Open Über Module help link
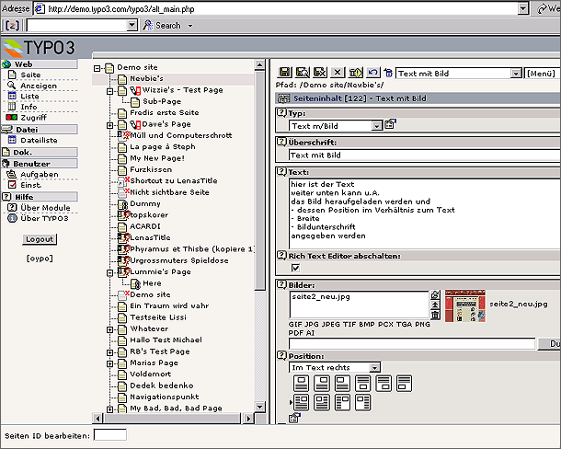The height and width of the screenshot is (449, 561). click(45, 208)
